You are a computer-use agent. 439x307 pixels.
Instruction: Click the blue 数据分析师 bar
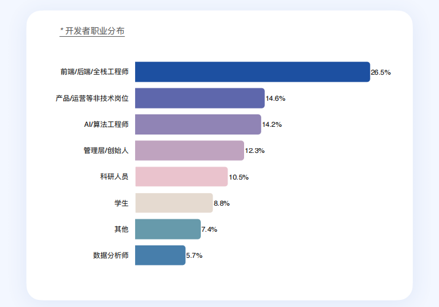tap(160, 255)
